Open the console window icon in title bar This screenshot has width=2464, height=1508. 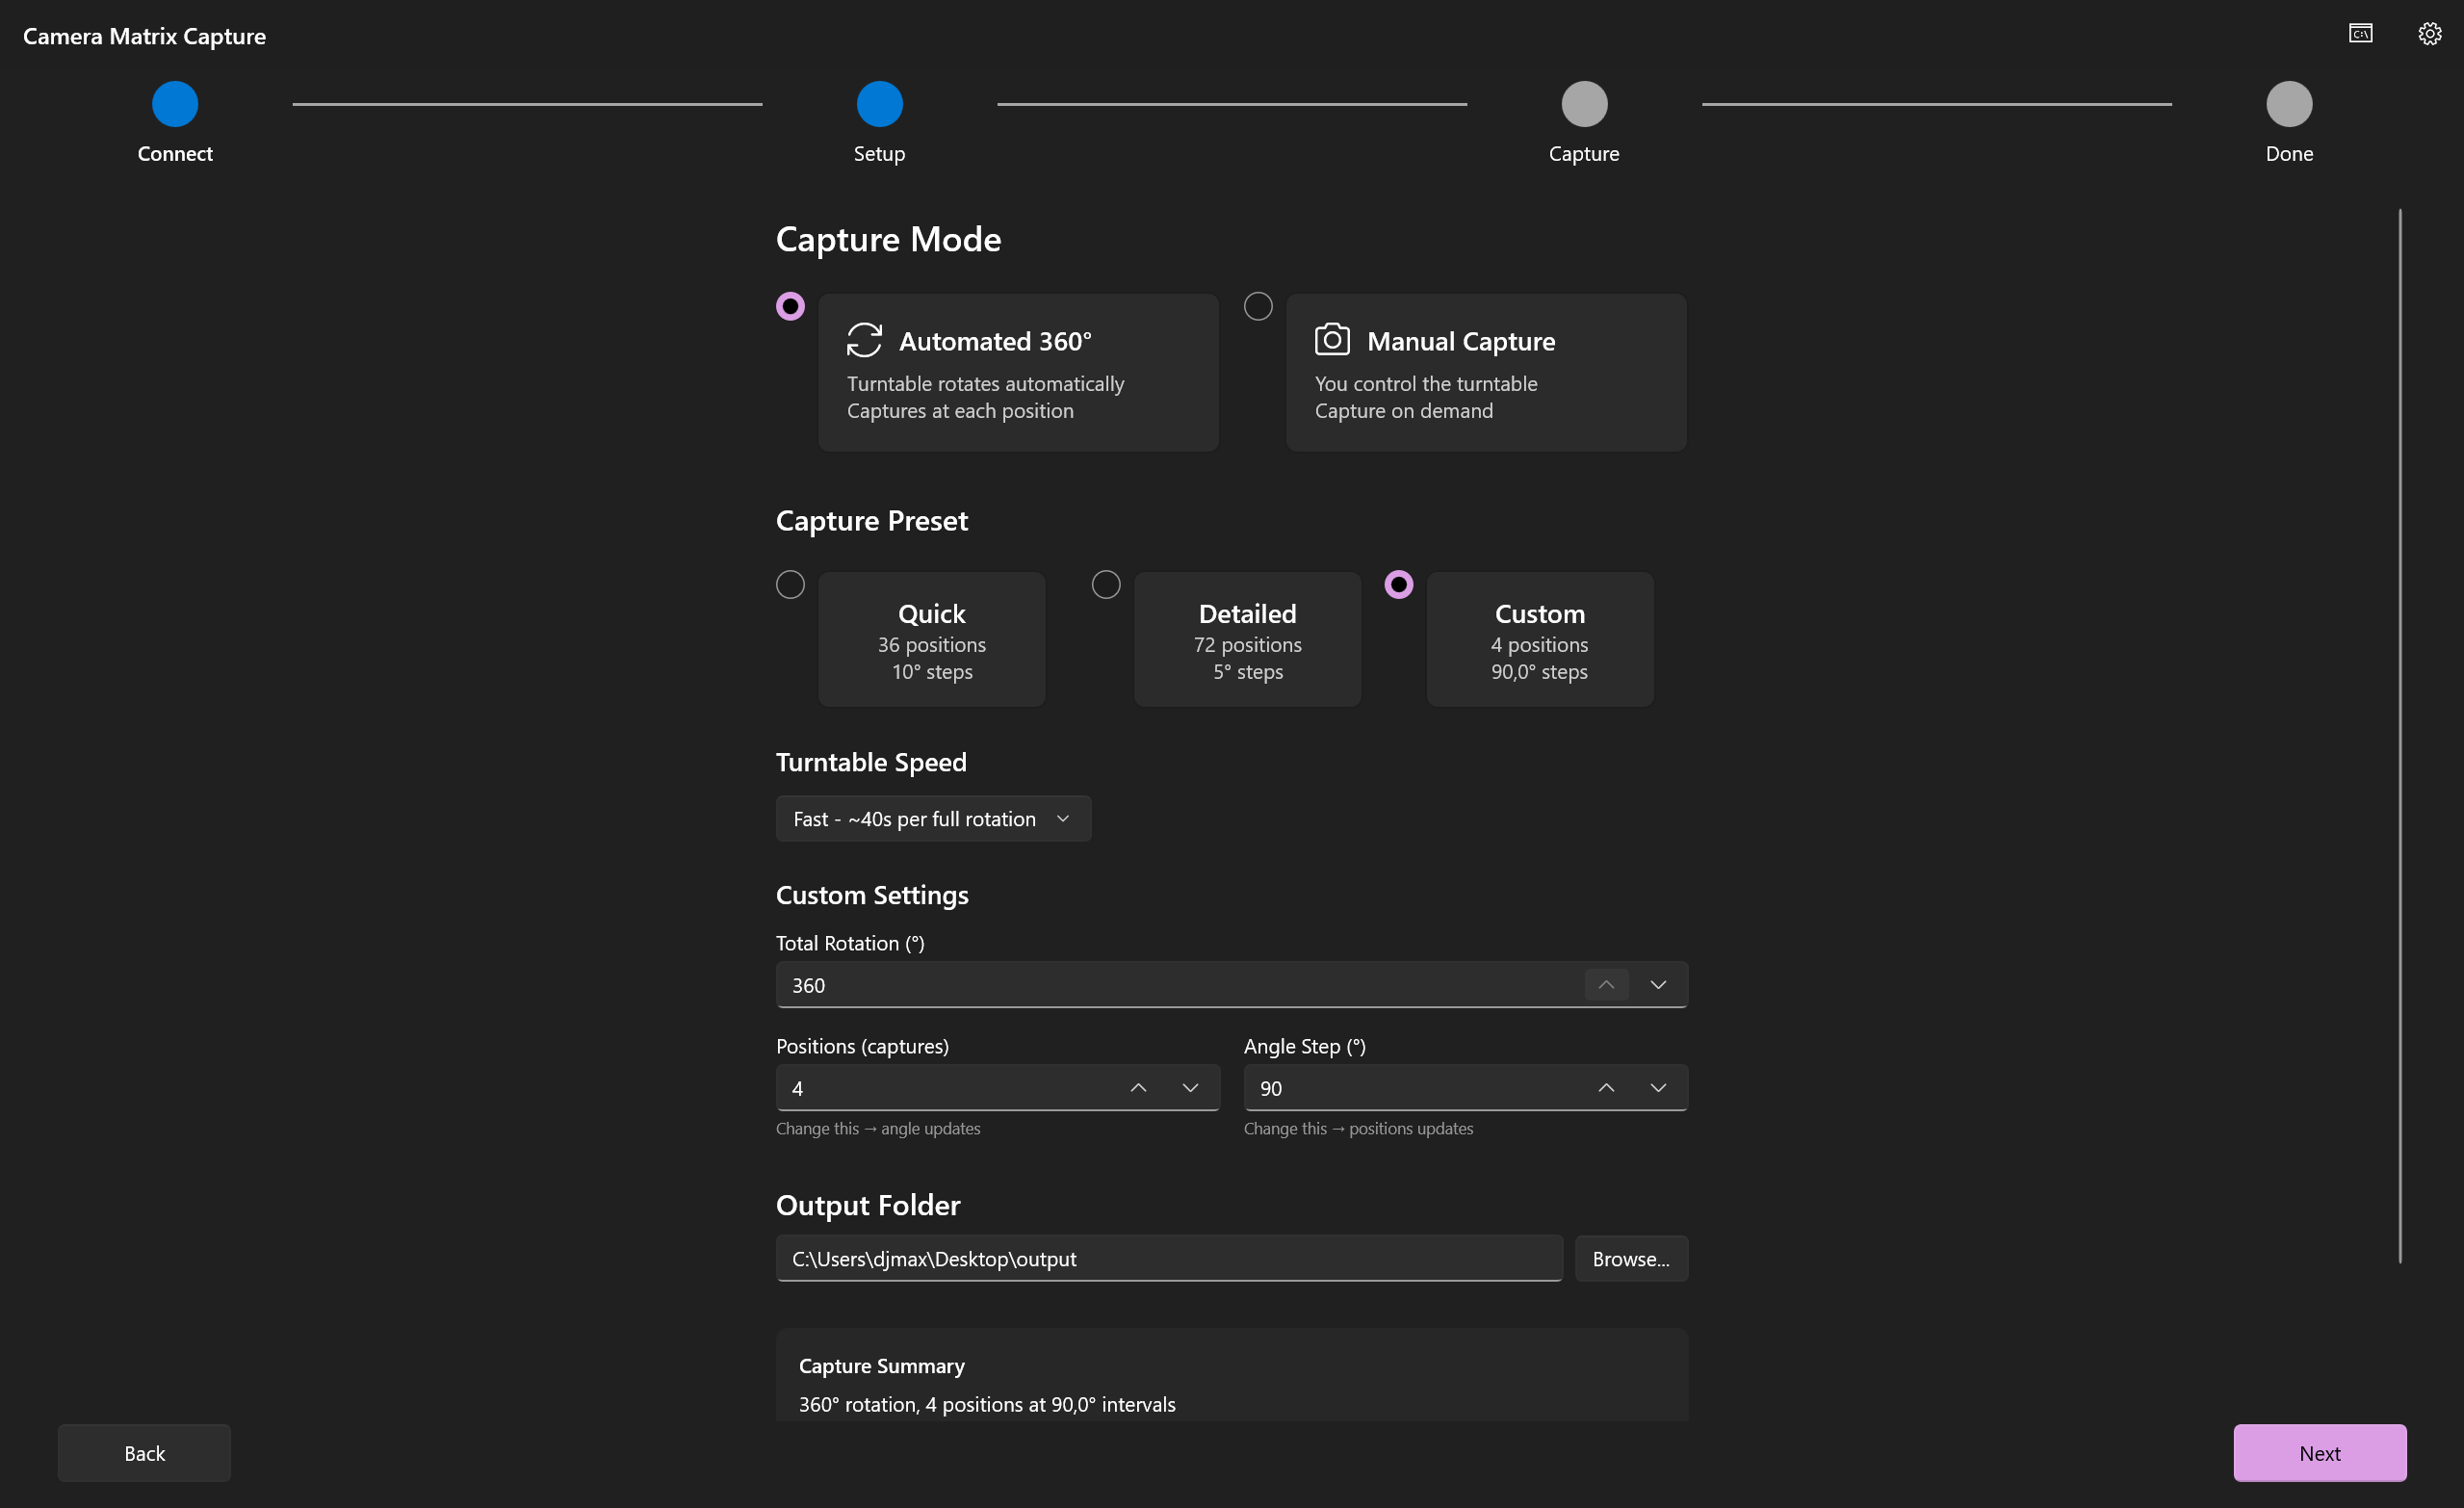(2360, 34)
